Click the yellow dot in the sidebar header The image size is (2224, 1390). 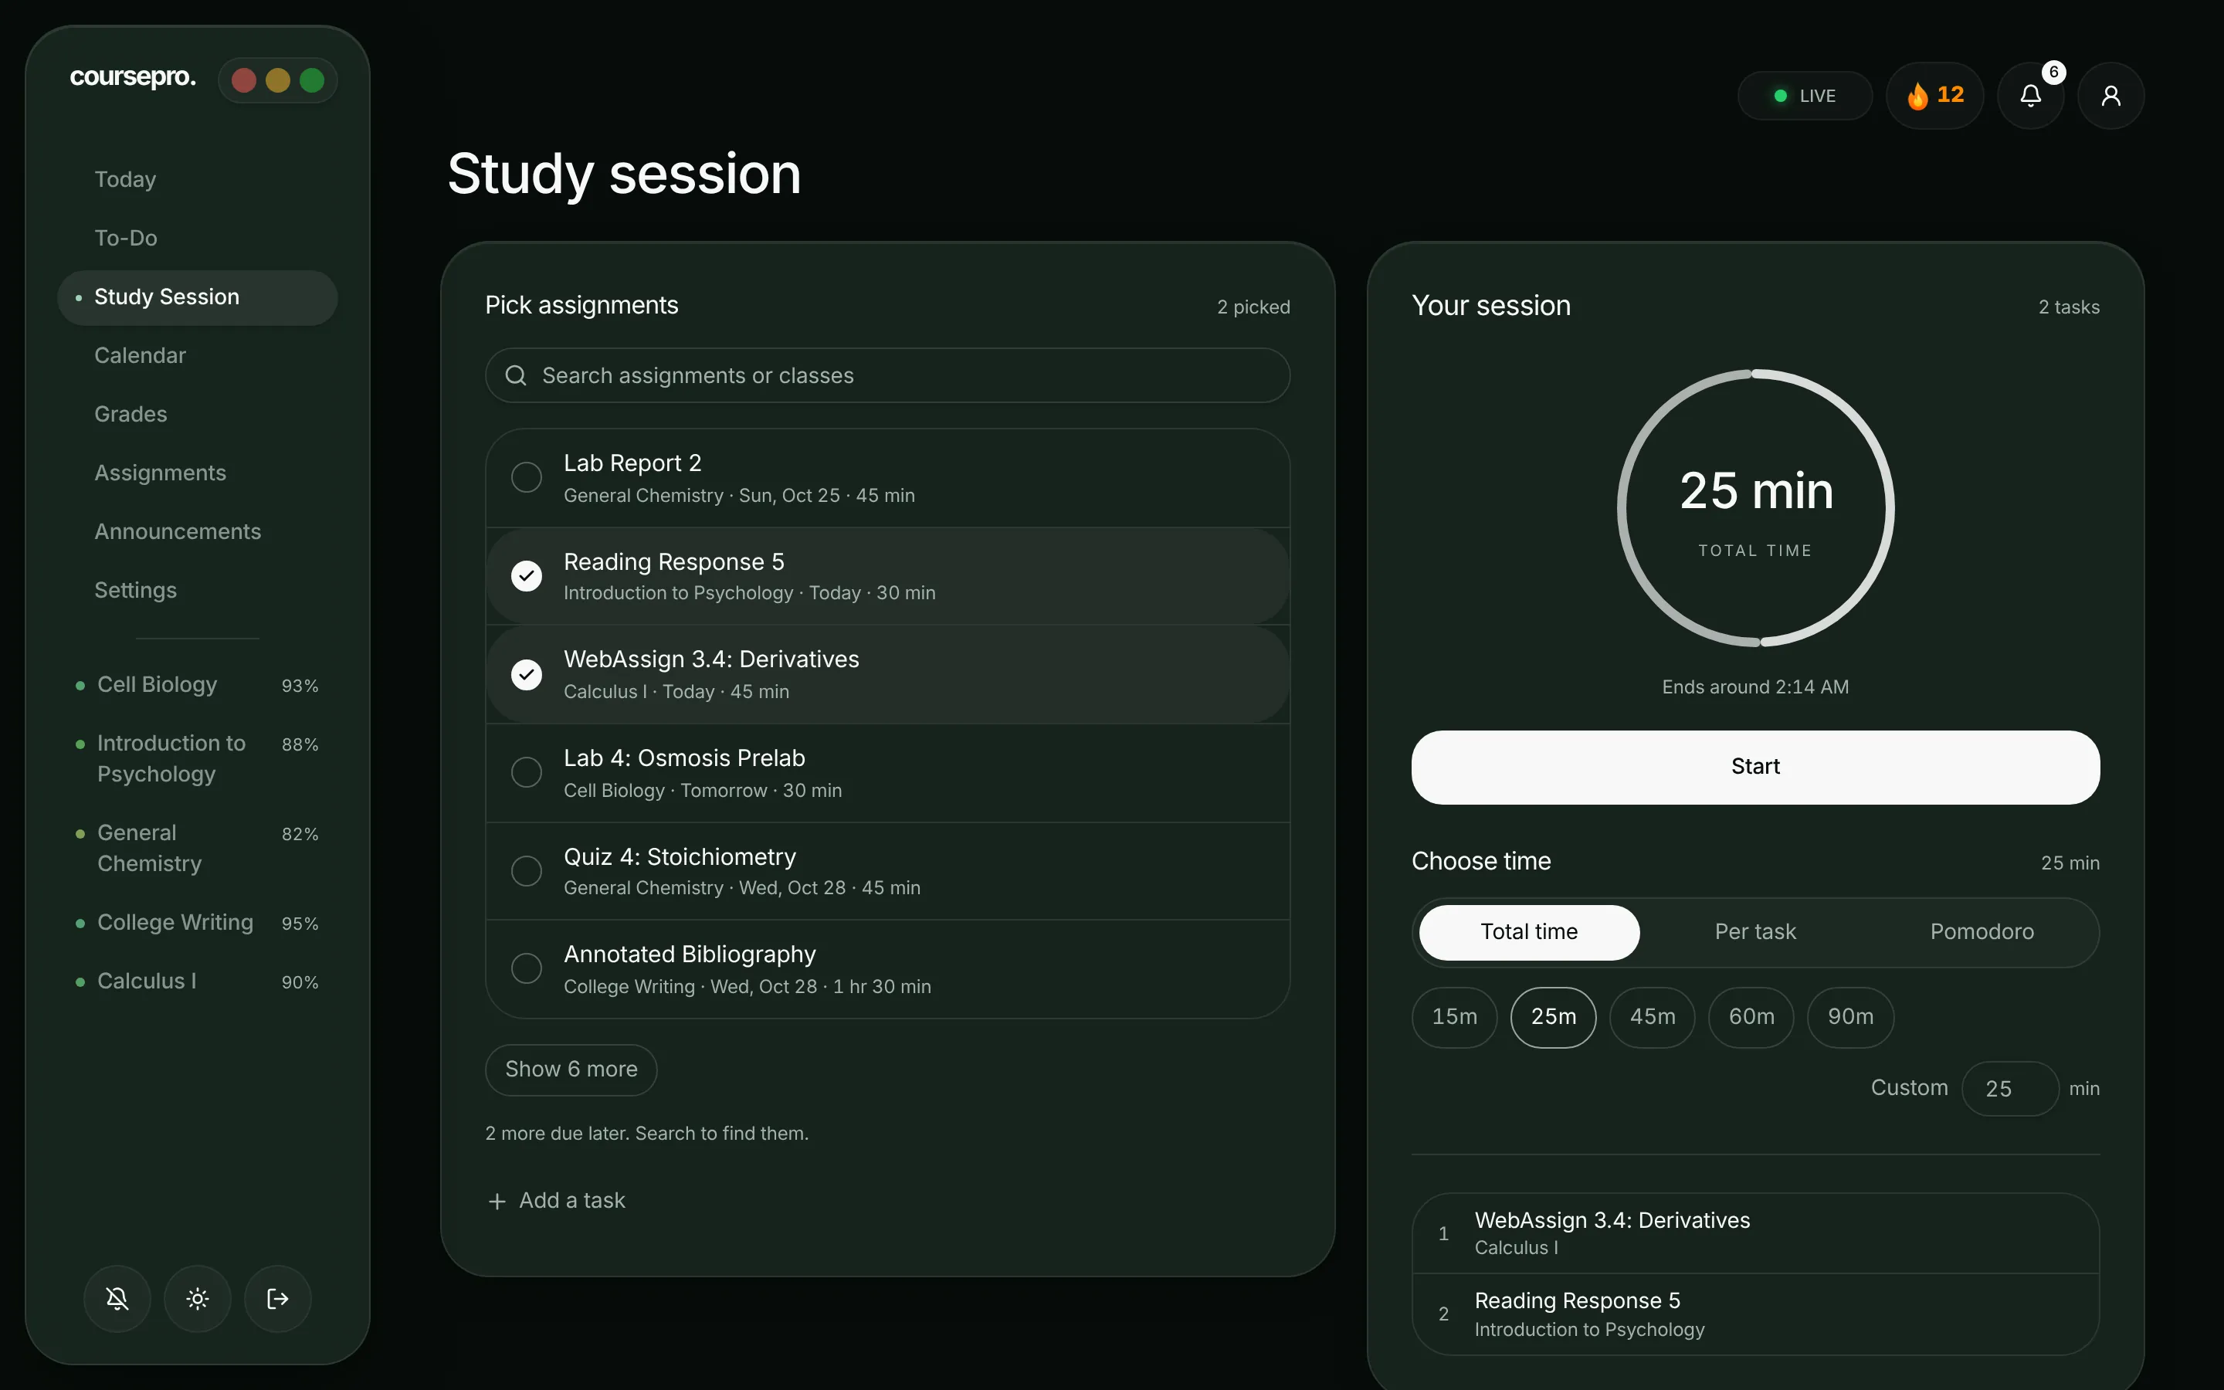(277, 81)
